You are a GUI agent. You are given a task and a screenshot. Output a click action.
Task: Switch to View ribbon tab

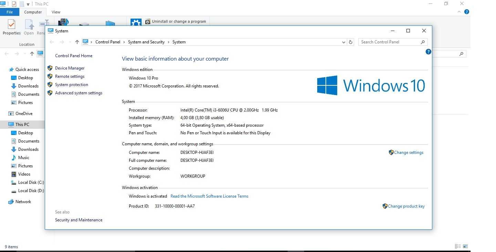(x=56, y=12)
